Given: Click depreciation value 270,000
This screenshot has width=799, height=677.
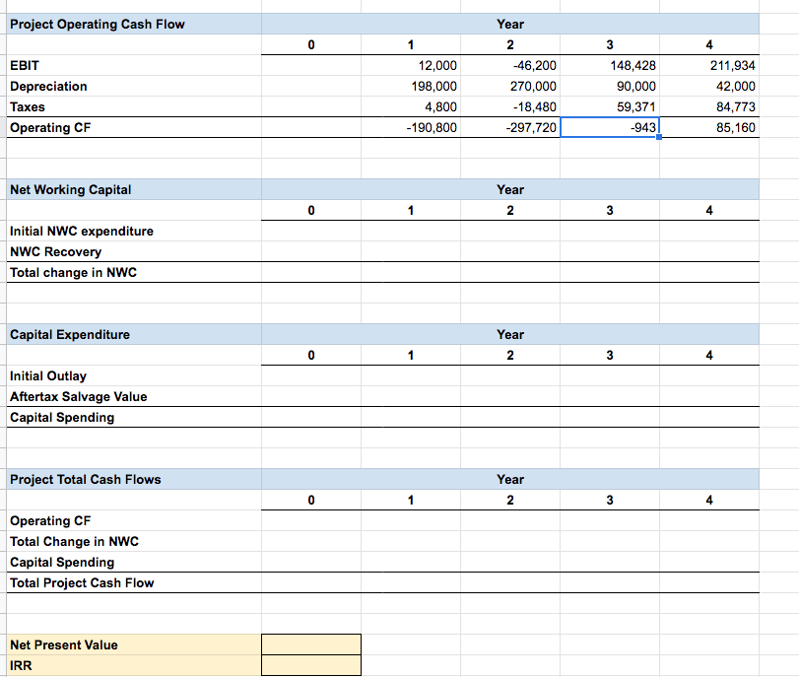Looking at the screenshot, I should tap(533, 86).
